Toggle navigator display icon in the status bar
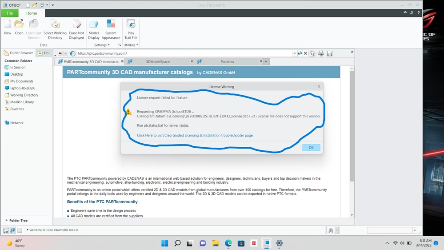The image size is (444, 250). 6,230
